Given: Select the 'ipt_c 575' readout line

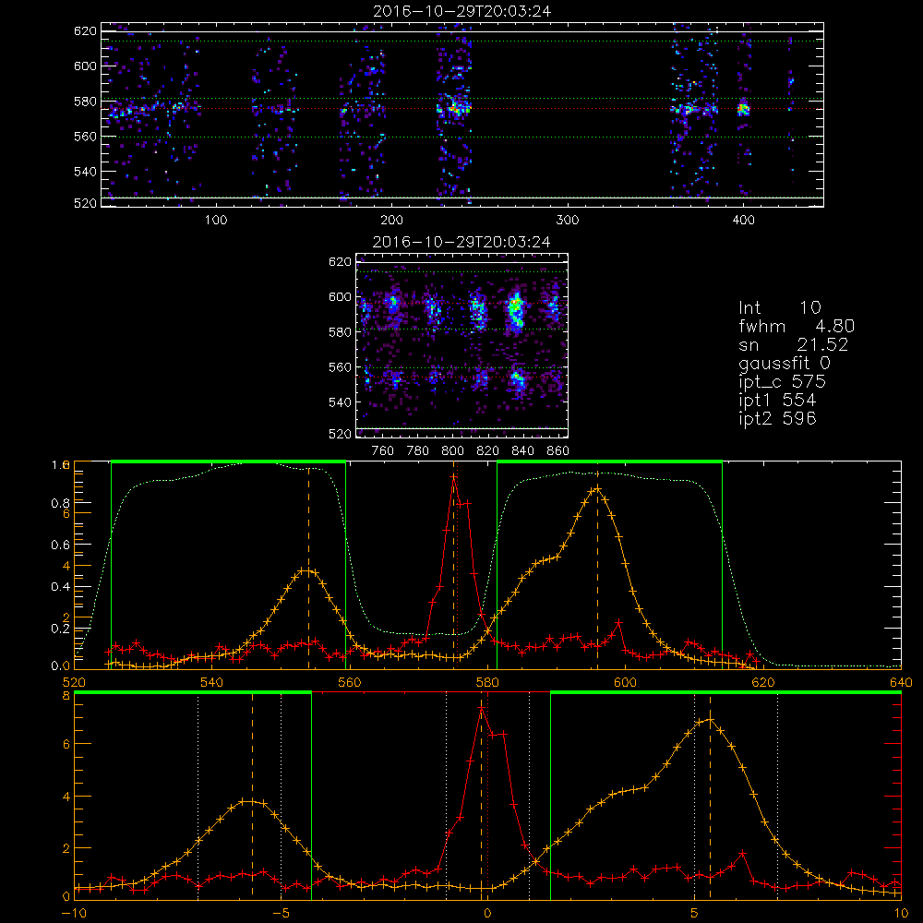Looking at the screenshot, I should click(783, 382).
